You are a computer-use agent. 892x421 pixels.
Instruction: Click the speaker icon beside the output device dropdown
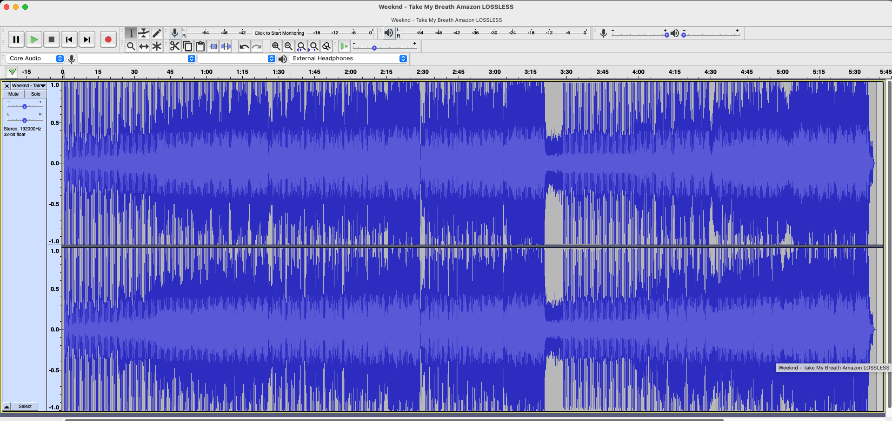pos(283,59)
